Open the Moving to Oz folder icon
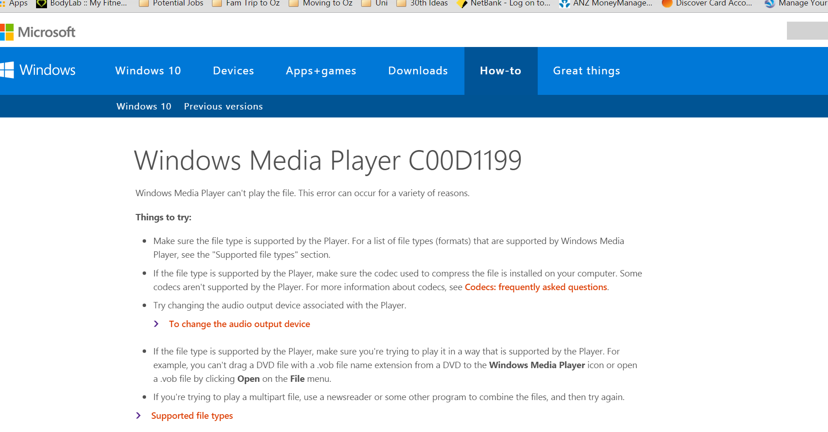This screenshot has height=432, width=828. [294, 4]
